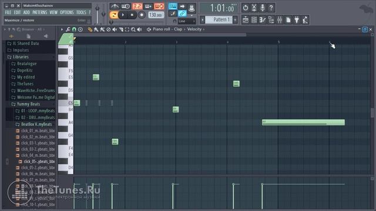Open the EDIT menu
The image size is (376, 211).
pyautogui.click(x=17, y=12)
